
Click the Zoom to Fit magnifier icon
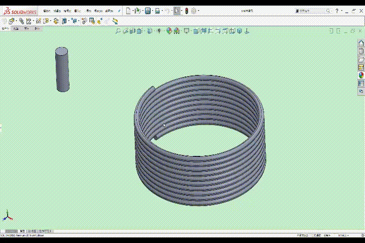[x=118, y=31]
